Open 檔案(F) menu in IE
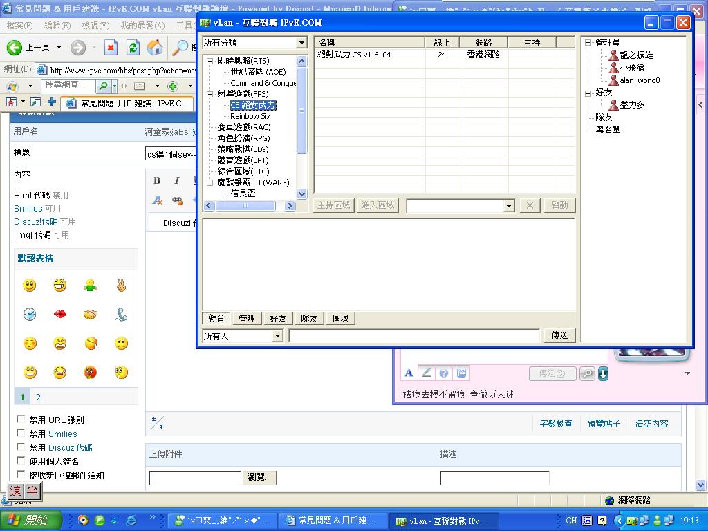Screen dimensions: 708x531 pyautogui.click(x=19, y=26)
